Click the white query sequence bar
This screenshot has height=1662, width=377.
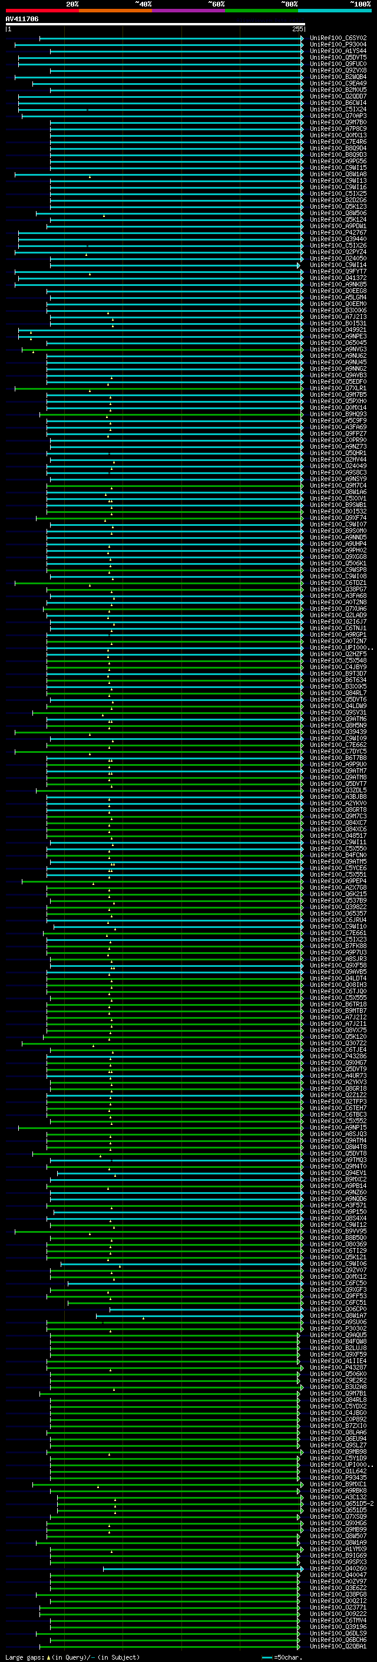[x=156, y=25]
